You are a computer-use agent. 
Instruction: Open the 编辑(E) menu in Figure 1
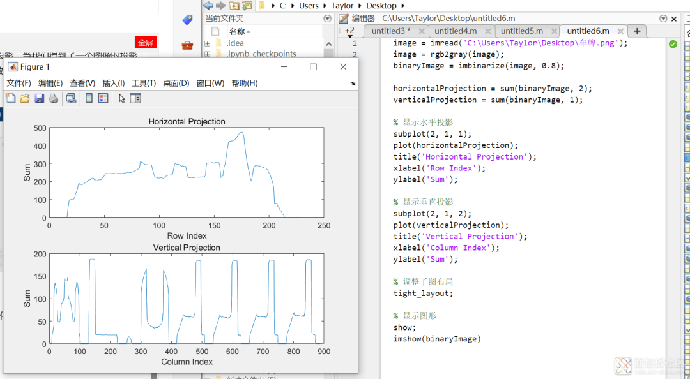click(50, 84)
